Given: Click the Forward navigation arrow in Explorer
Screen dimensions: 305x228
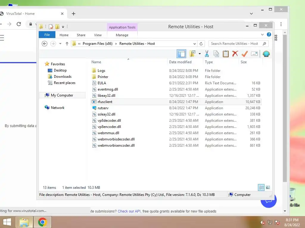Looking at the screenshot, I should [x=53, y=44].
